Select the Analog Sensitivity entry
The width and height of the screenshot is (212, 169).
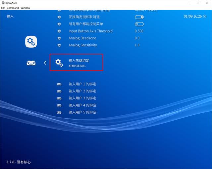(x=82, y=45)
